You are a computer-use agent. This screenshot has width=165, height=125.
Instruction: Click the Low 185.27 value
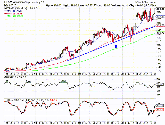[85, 5]
